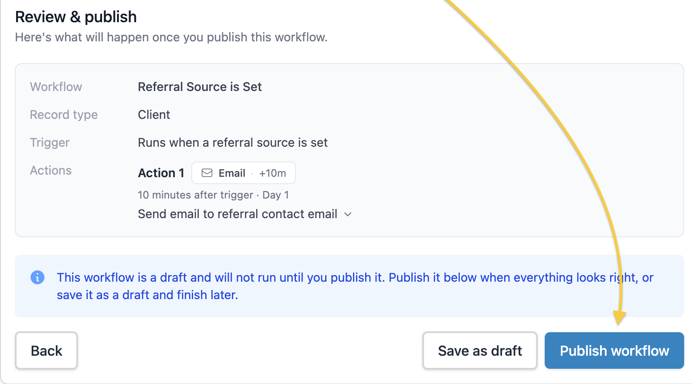Click the Action 1 label
Image resolution: width=692 pixels, height=384 pixels.
pyautogui.click(x=161, y=173)
